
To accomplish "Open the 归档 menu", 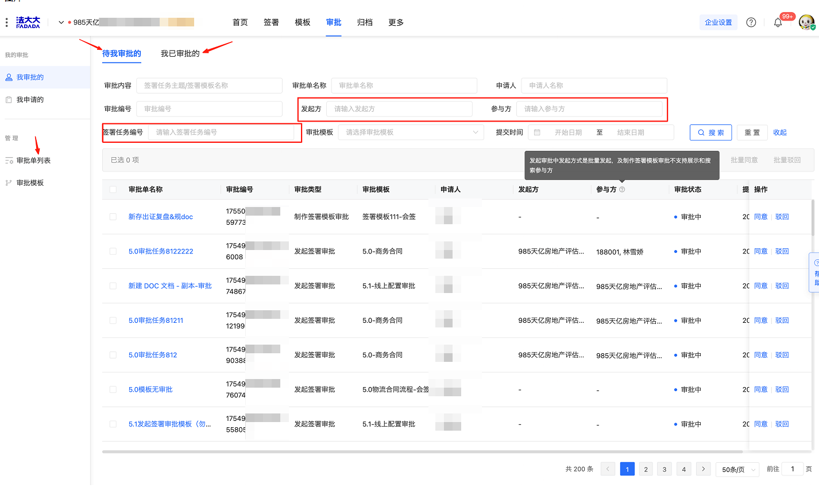I will 365,22.
